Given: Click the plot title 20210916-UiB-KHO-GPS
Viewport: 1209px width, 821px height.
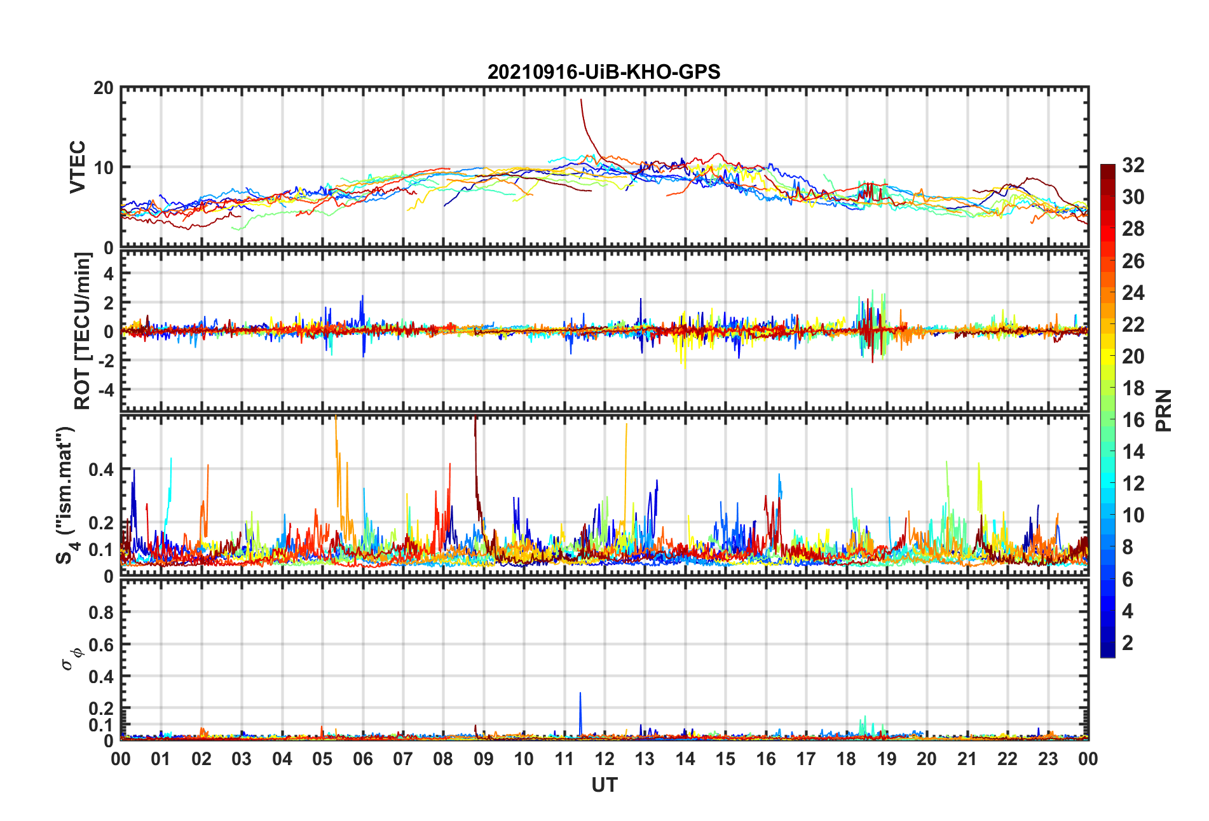Looking at the screenshot, I should 604,72.
